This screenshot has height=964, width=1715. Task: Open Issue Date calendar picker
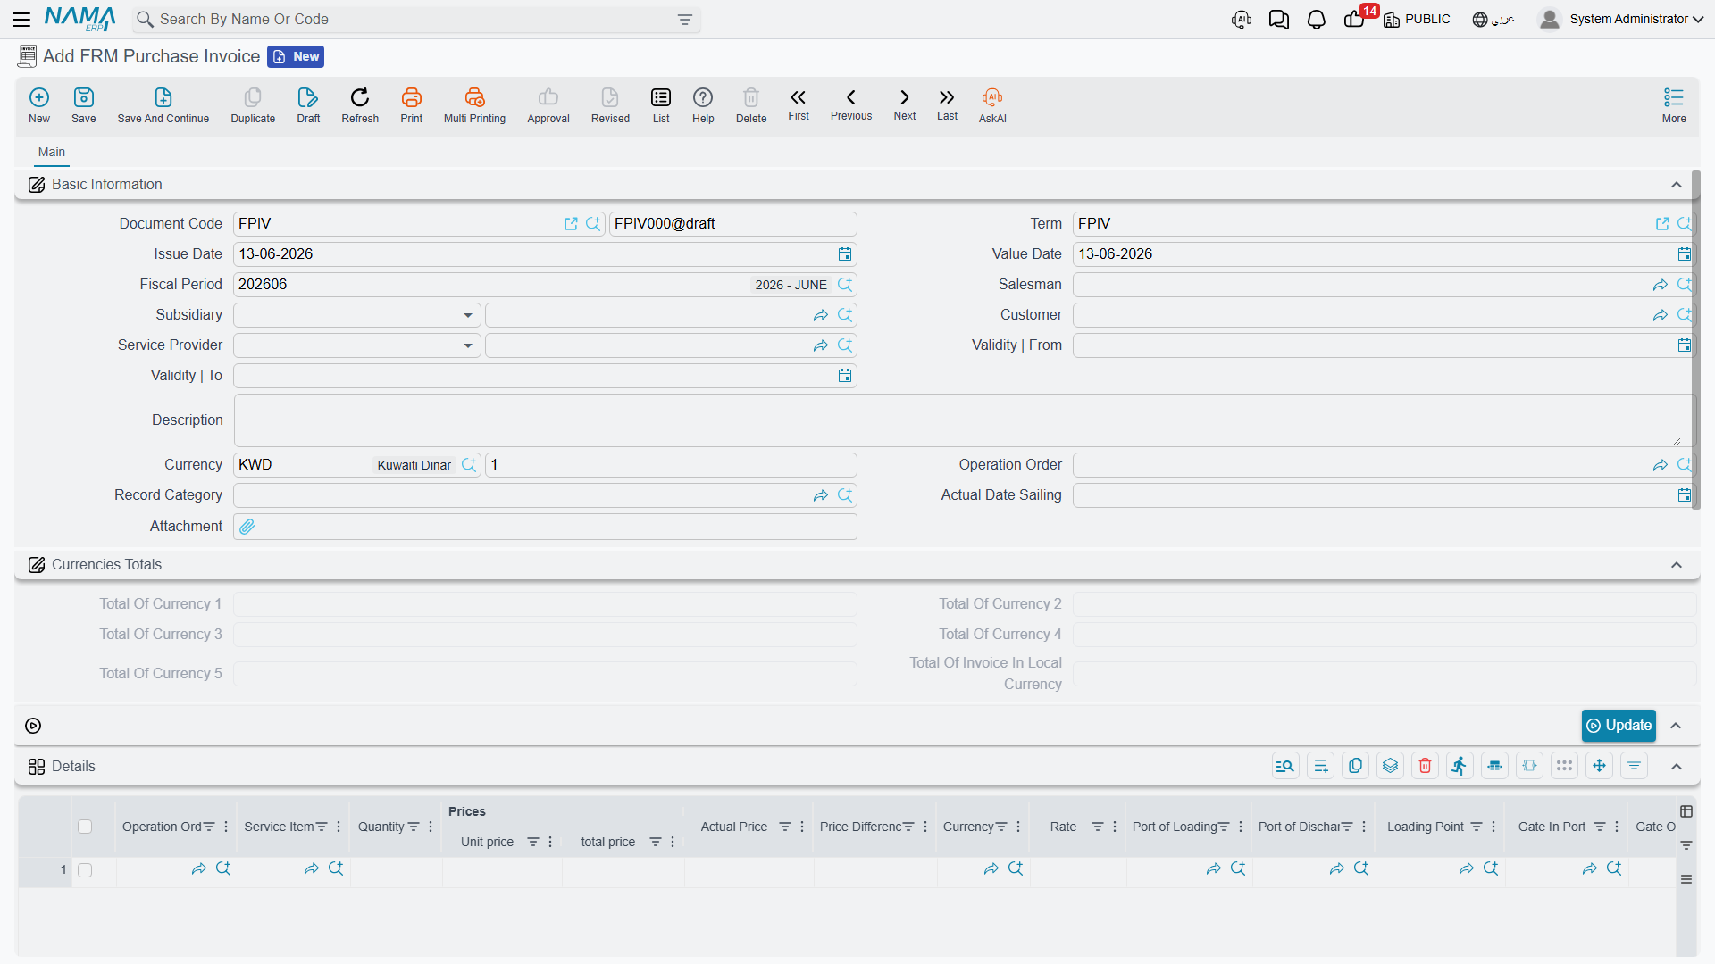point(845,254)
